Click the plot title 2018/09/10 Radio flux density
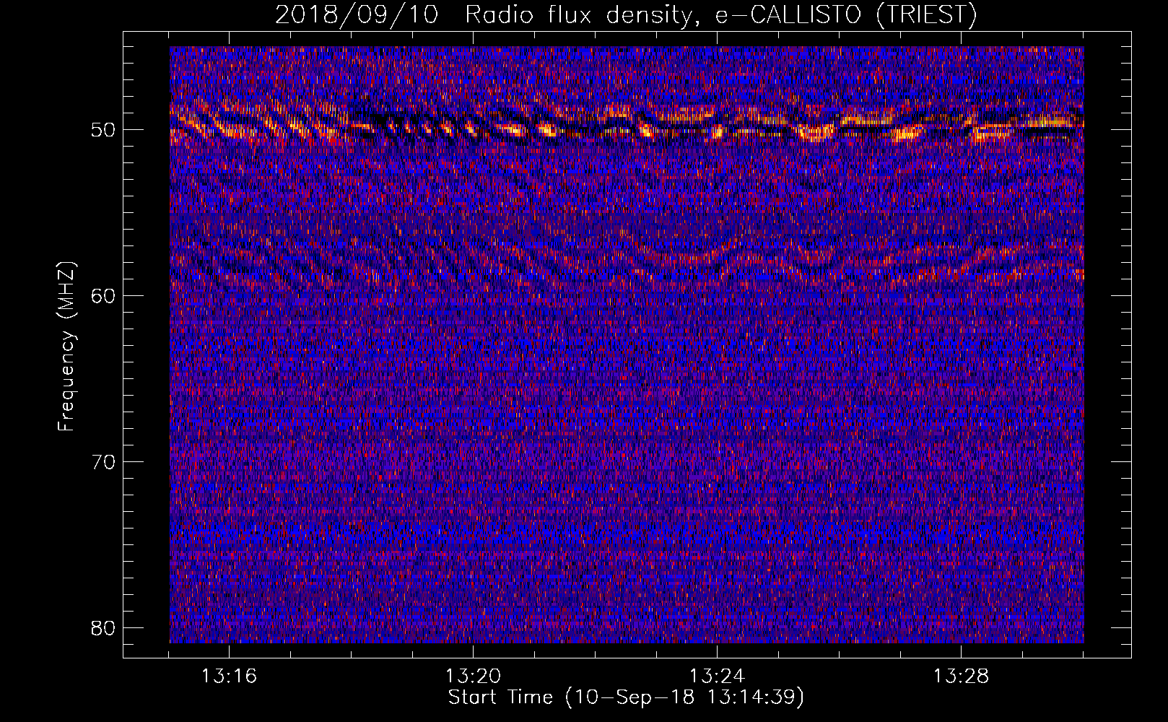The image size is (1168, 722). pos(625,14)
